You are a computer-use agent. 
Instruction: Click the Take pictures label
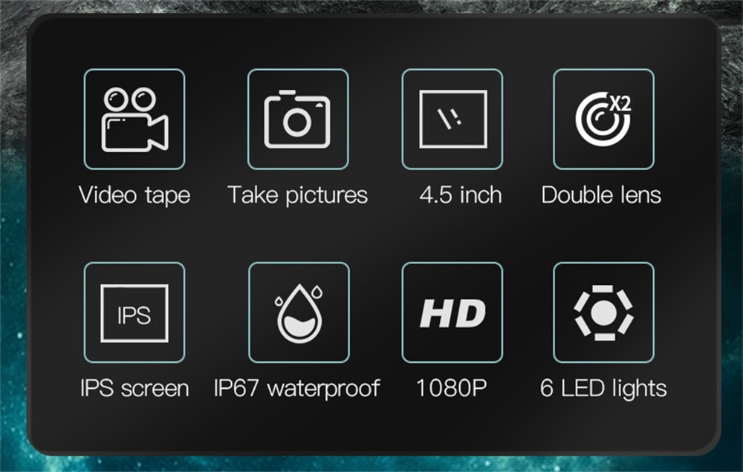point(298,195)
